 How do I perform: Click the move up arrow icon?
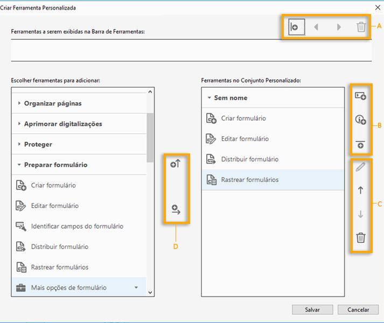pyautogui.click(x=360, y=190)
